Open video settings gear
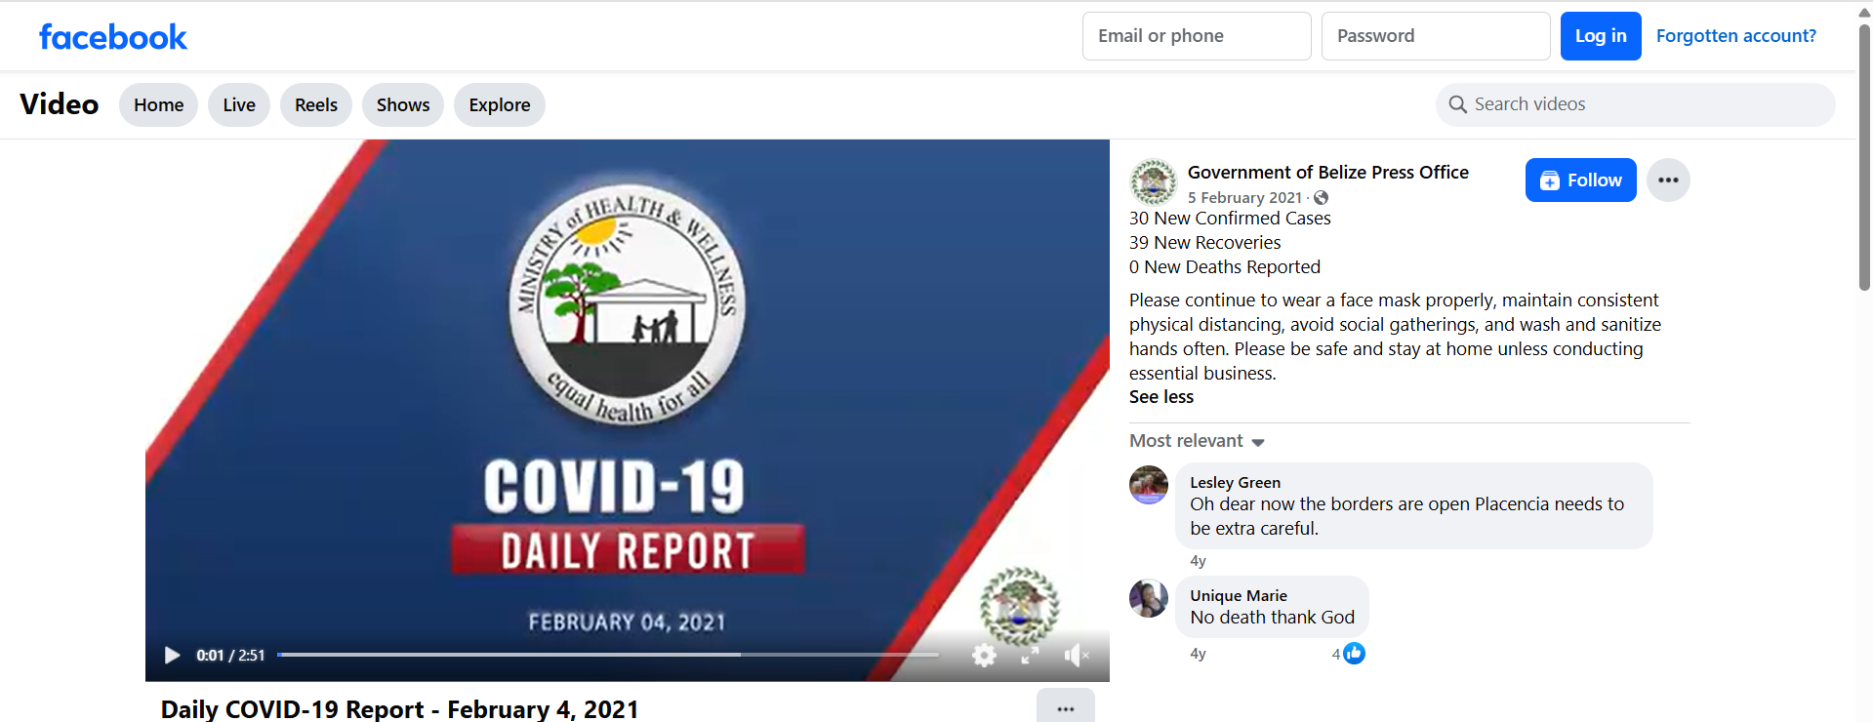This screenshot has width=1873, height=722. click(984, 656)
